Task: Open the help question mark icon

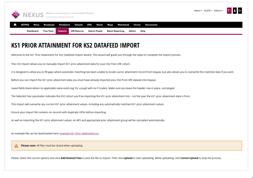Action: [229, 11]
